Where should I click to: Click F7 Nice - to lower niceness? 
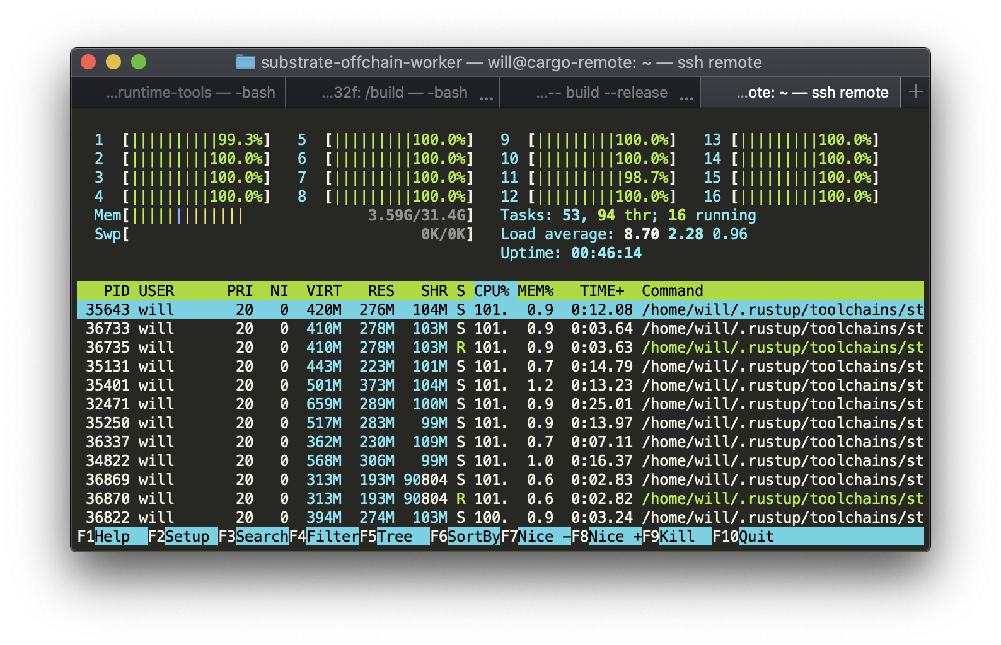pyautogui.click(x=536, y=537)
